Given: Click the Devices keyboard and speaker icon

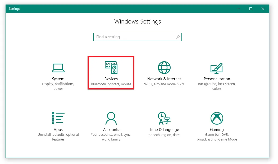Looking at the screenshot, I should pyautogui.click(x=111, y=68).
